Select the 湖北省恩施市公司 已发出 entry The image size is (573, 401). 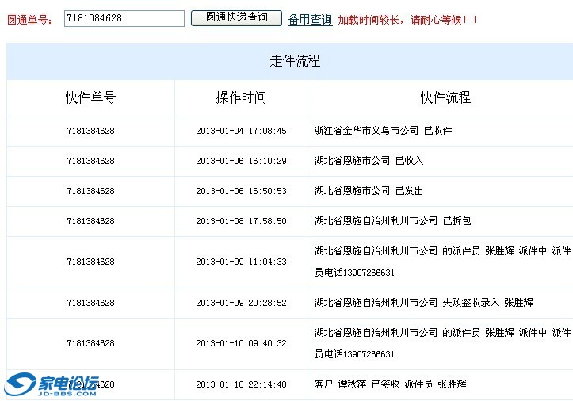pyautogui.click(x=369, y=191)
